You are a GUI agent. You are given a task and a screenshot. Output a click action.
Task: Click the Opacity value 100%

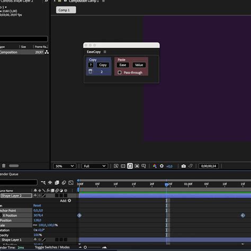pyautogui.click(x=38, y=235)
